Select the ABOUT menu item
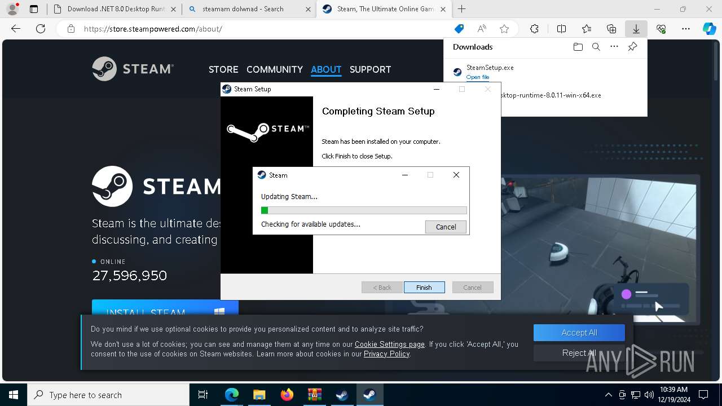722x406 pixels. [x=326, y=69]
